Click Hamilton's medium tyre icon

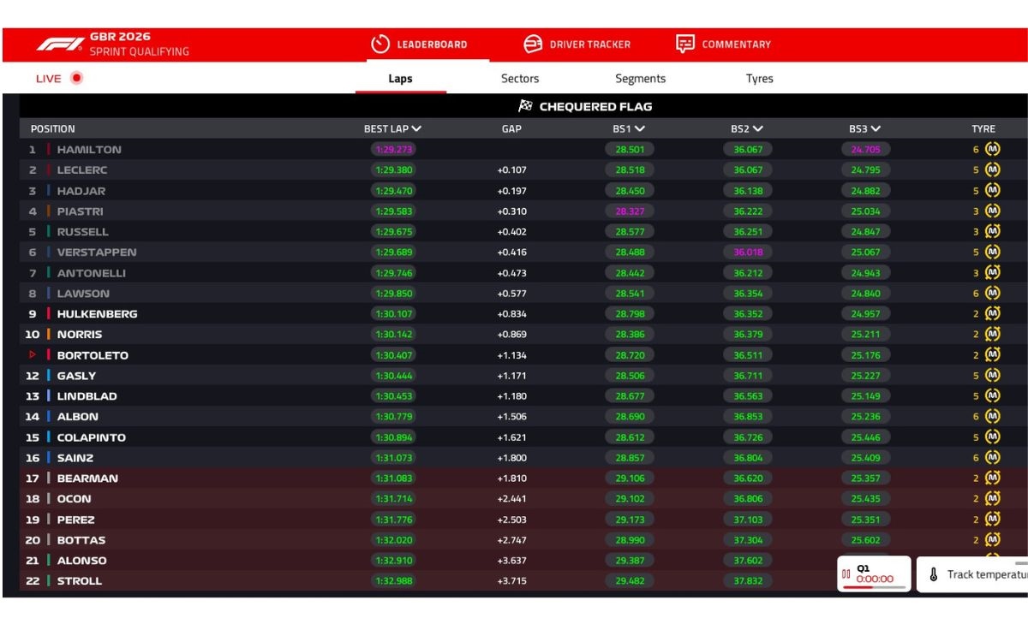992,149
